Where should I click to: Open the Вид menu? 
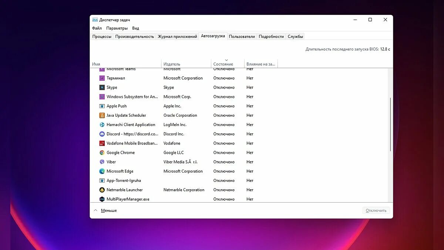pyautogui.click(x=136, y=28)
